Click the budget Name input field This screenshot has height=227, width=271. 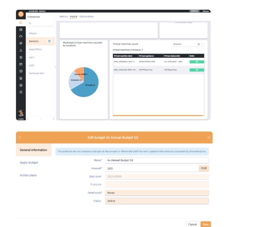tap(157, 160)
